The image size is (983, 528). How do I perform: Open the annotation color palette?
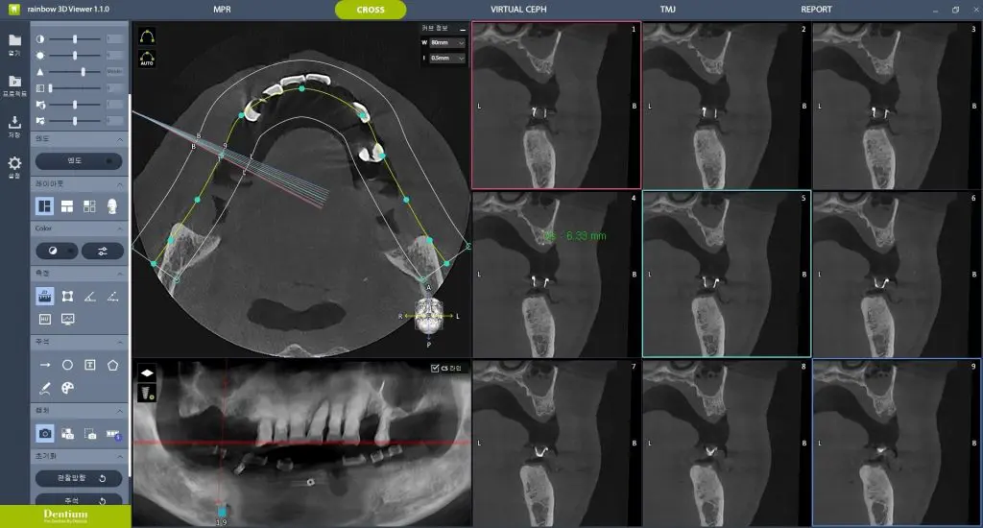[67, 388]
